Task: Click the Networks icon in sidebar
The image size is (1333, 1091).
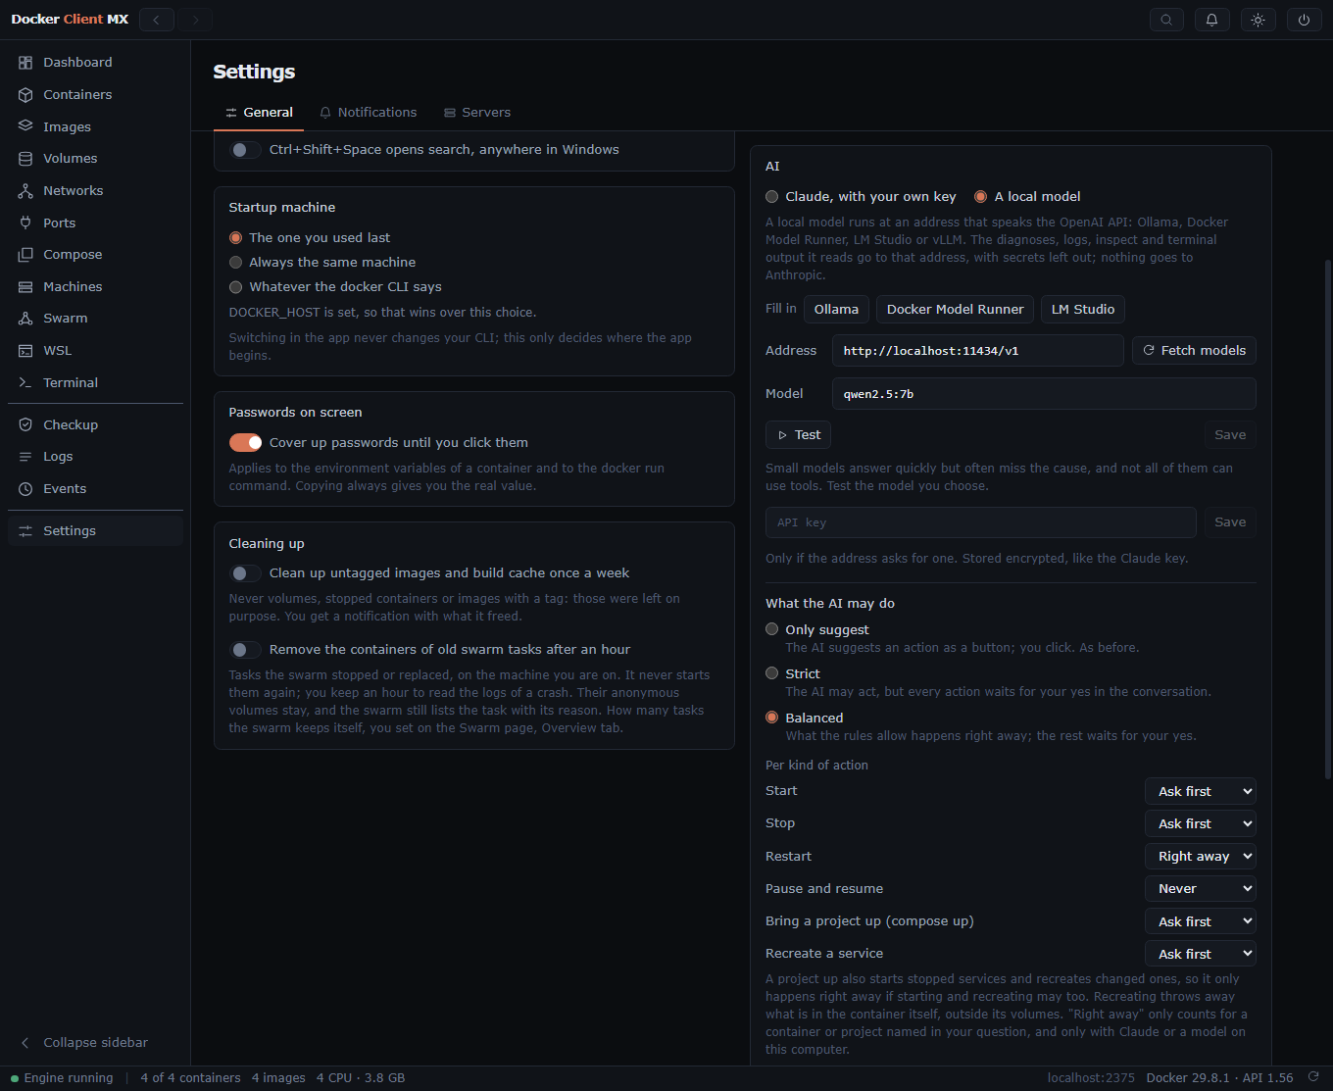Action: 25,191
